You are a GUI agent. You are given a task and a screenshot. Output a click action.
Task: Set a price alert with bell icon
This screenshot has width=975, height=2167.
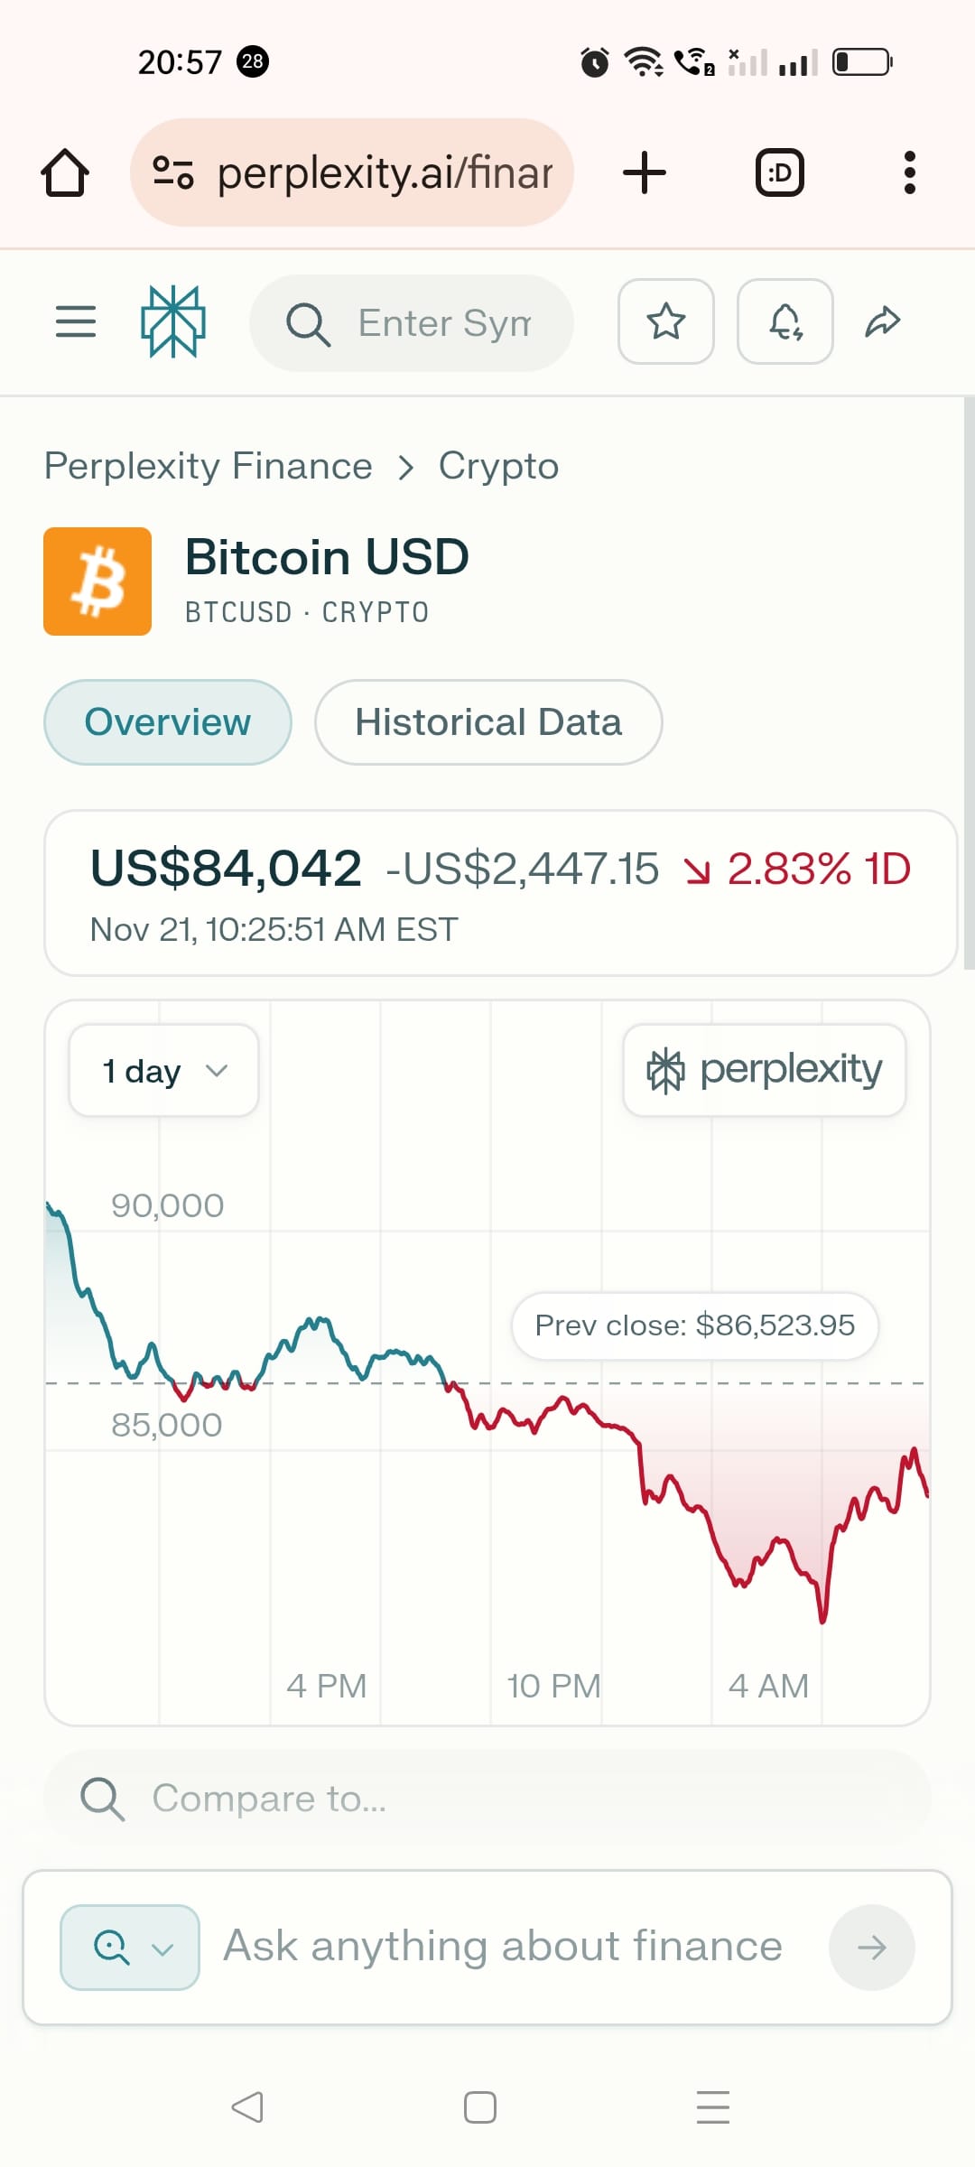[x=785, y=321]
